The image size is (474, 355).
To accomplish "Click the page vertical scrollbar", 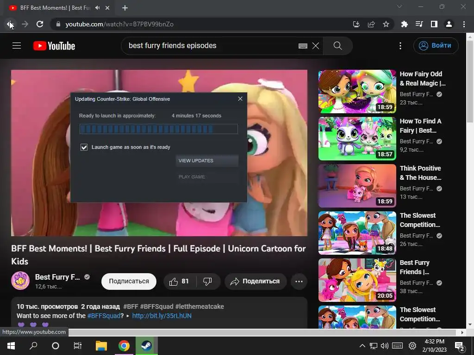I will (x=470, y=81).
